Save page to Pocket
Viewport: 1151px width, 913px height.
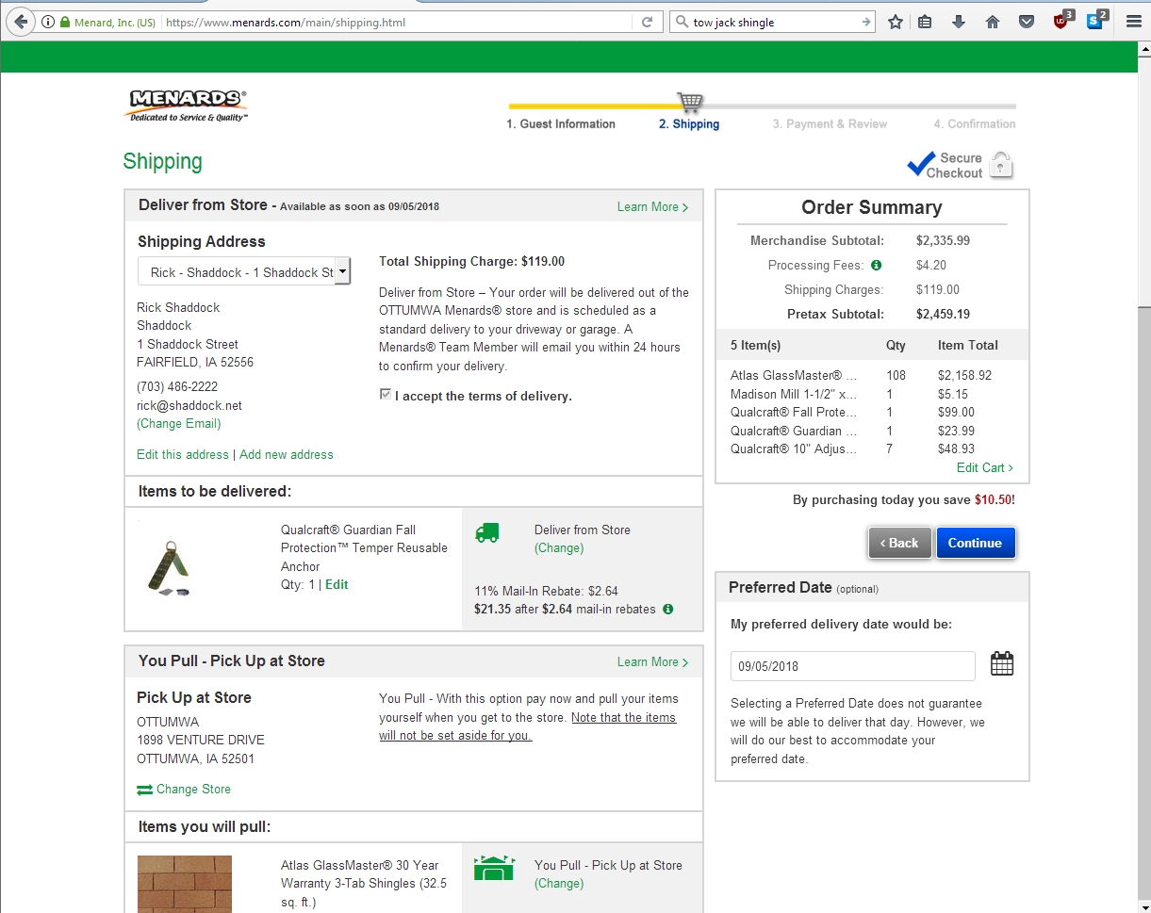click(x=1027, y=22)
